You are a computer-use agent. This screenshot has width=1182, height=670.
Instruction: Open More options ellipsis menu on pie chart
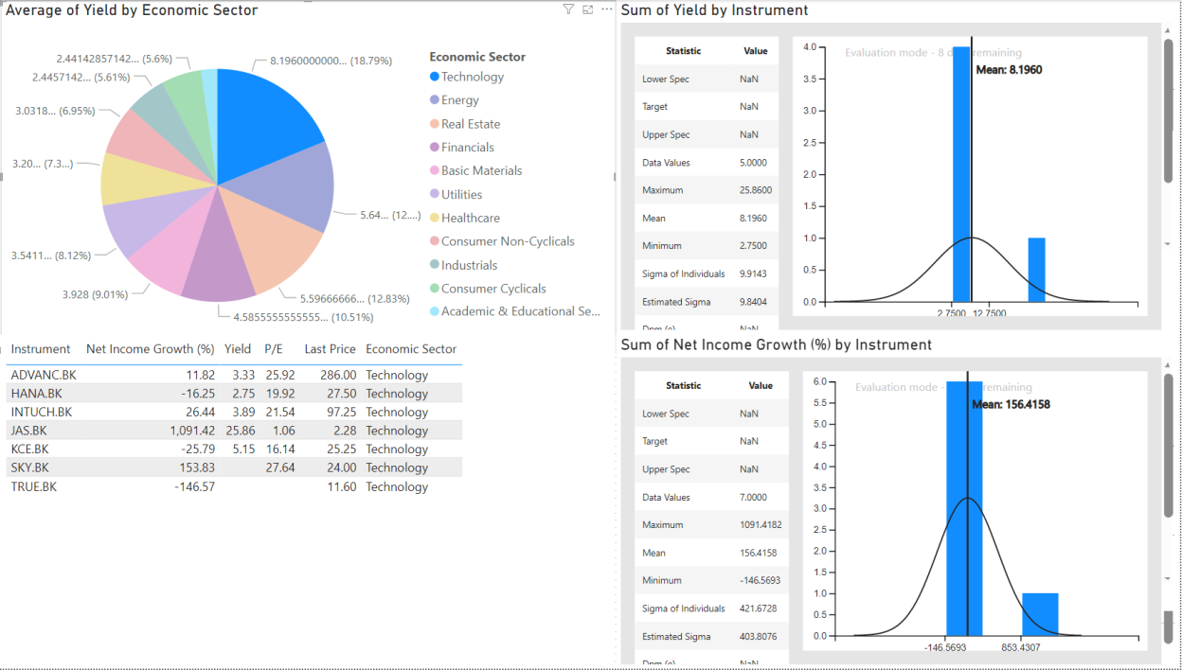coord(606,9)
